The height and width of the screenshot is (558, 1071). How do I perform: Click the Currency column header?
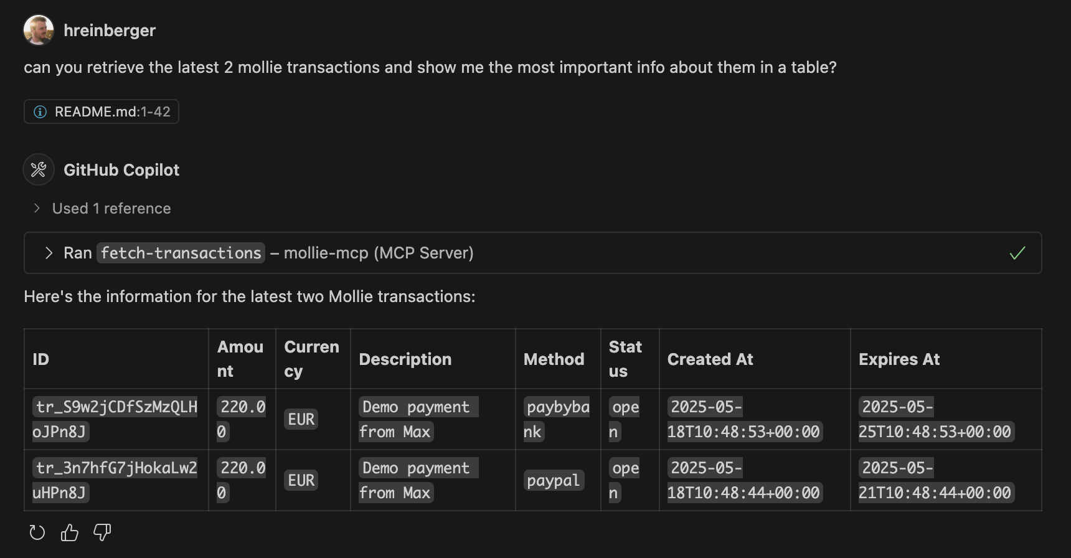312,359
